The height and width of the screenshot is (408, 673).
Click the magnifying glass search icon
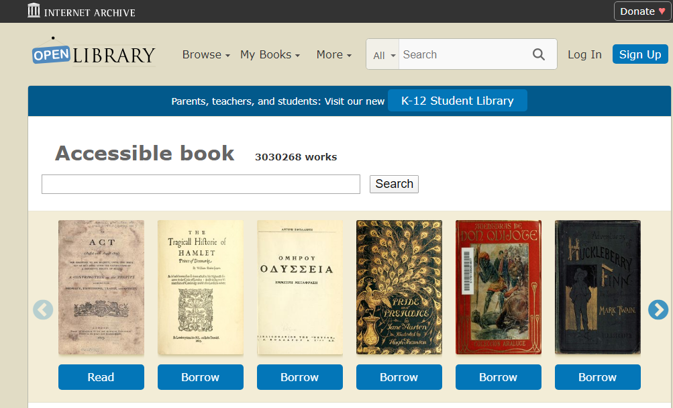538,54
